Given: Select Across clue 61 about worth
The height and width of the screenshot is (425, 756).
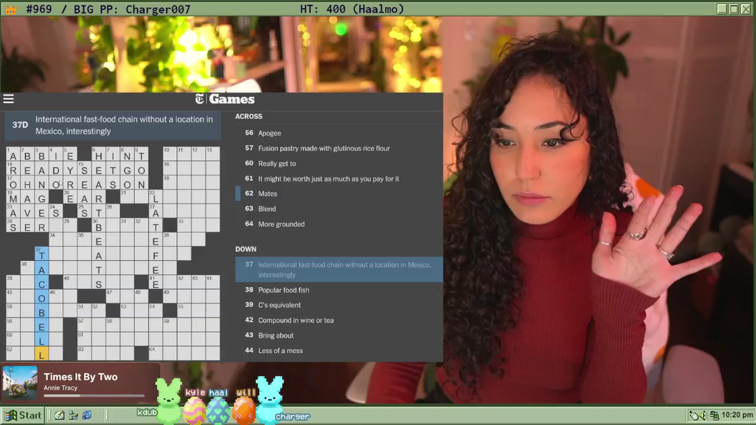Looking at the screenshot, I should tap(339, 179).
